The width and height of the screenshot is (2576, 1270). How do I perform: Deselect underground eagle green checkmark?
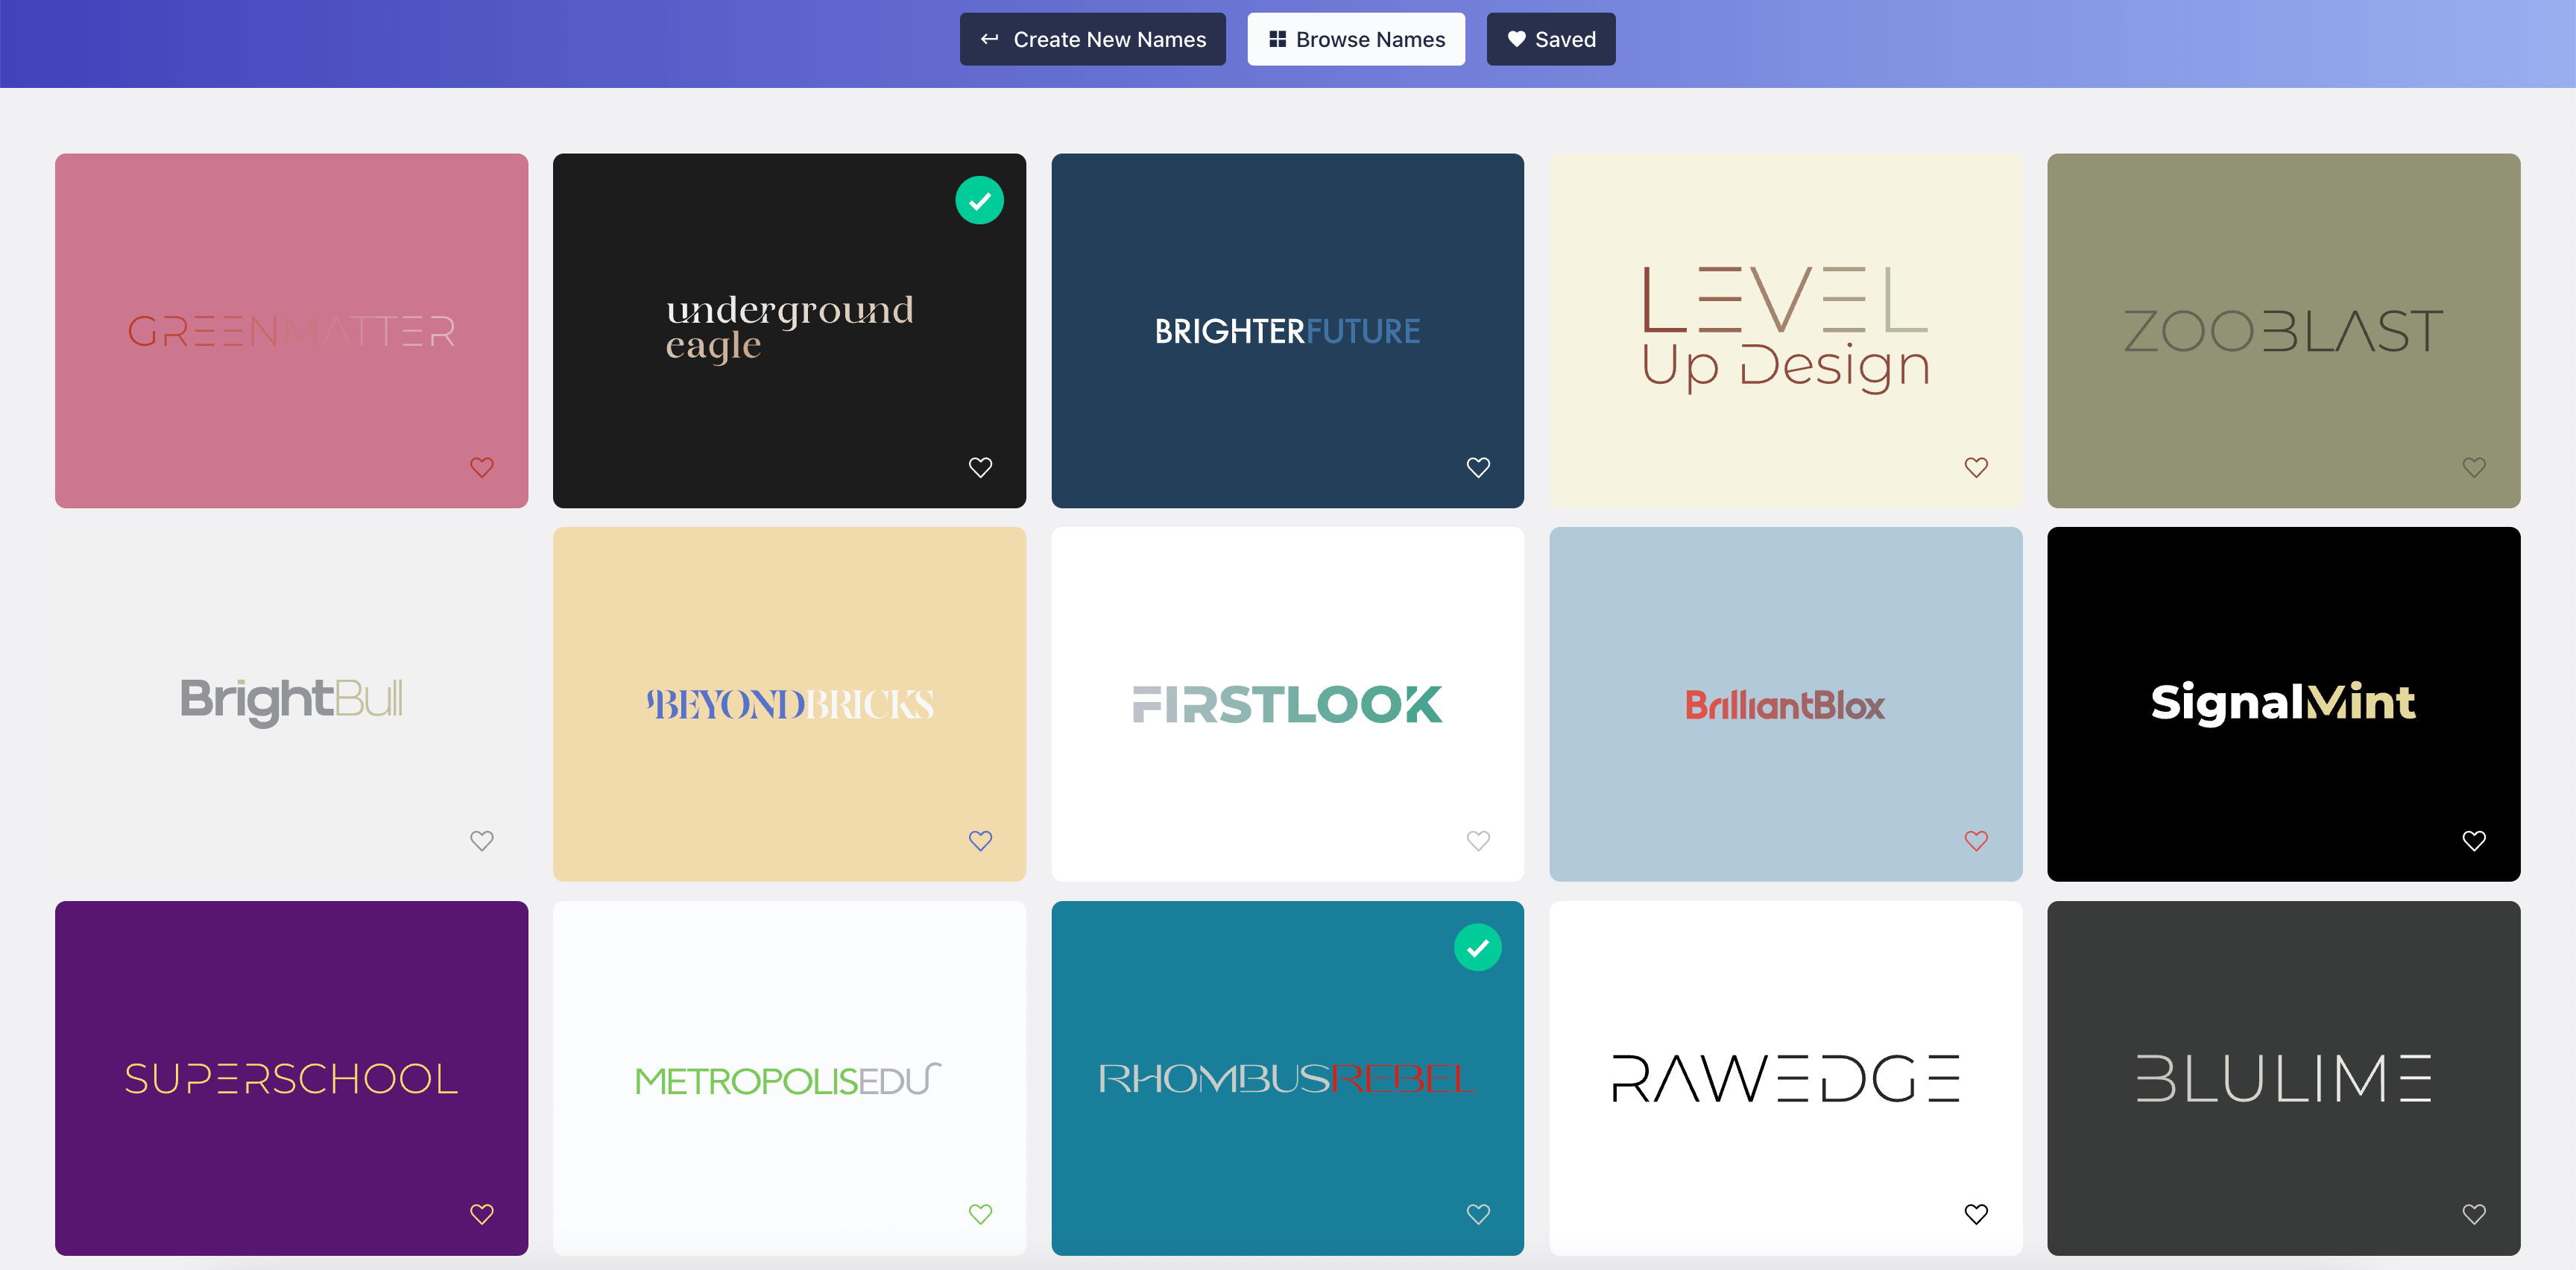coord(979,200)
